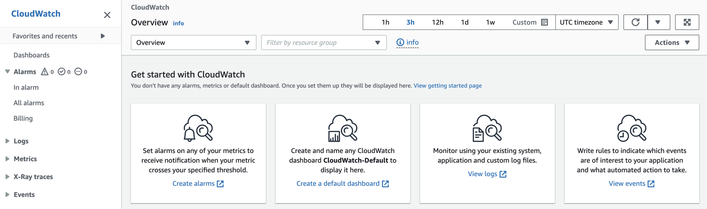Select the 1h time range
Screen dimensions: 707x209
coord(385,22)
